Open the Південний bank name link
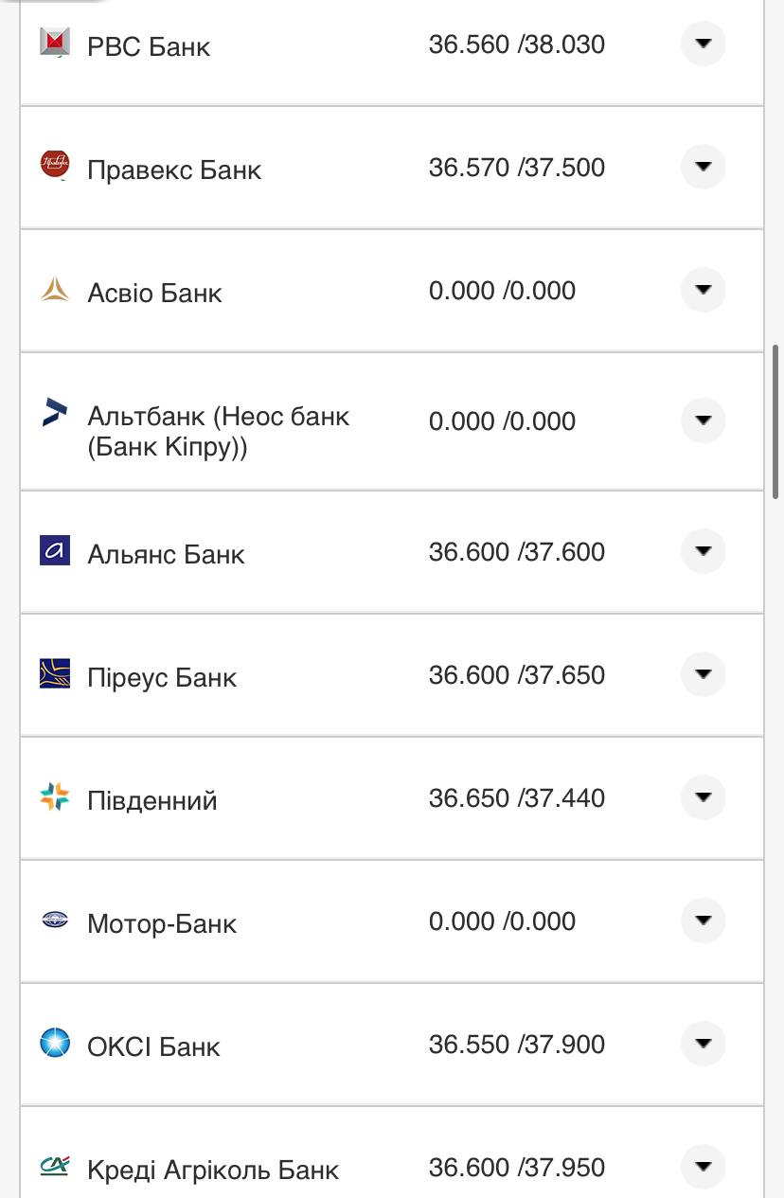 152,800
